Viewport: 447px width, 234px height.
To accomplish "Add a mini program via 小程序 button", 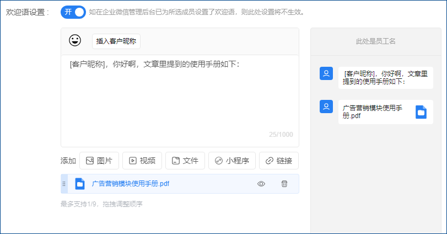I will (x=231, y=161).
